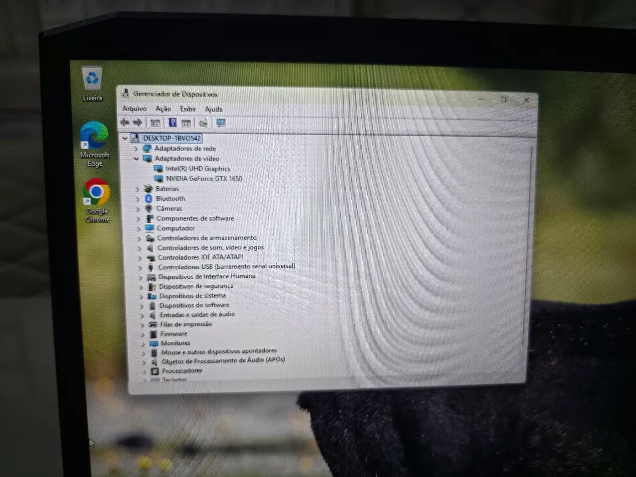Image resolution: width=636 pixels, height=477 pixels.
Task: Click the Computador category icon
Action: click(150, 228)
